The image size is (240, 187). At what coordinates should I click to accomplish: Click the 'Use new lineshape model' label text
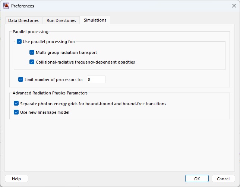click(45, 112)
